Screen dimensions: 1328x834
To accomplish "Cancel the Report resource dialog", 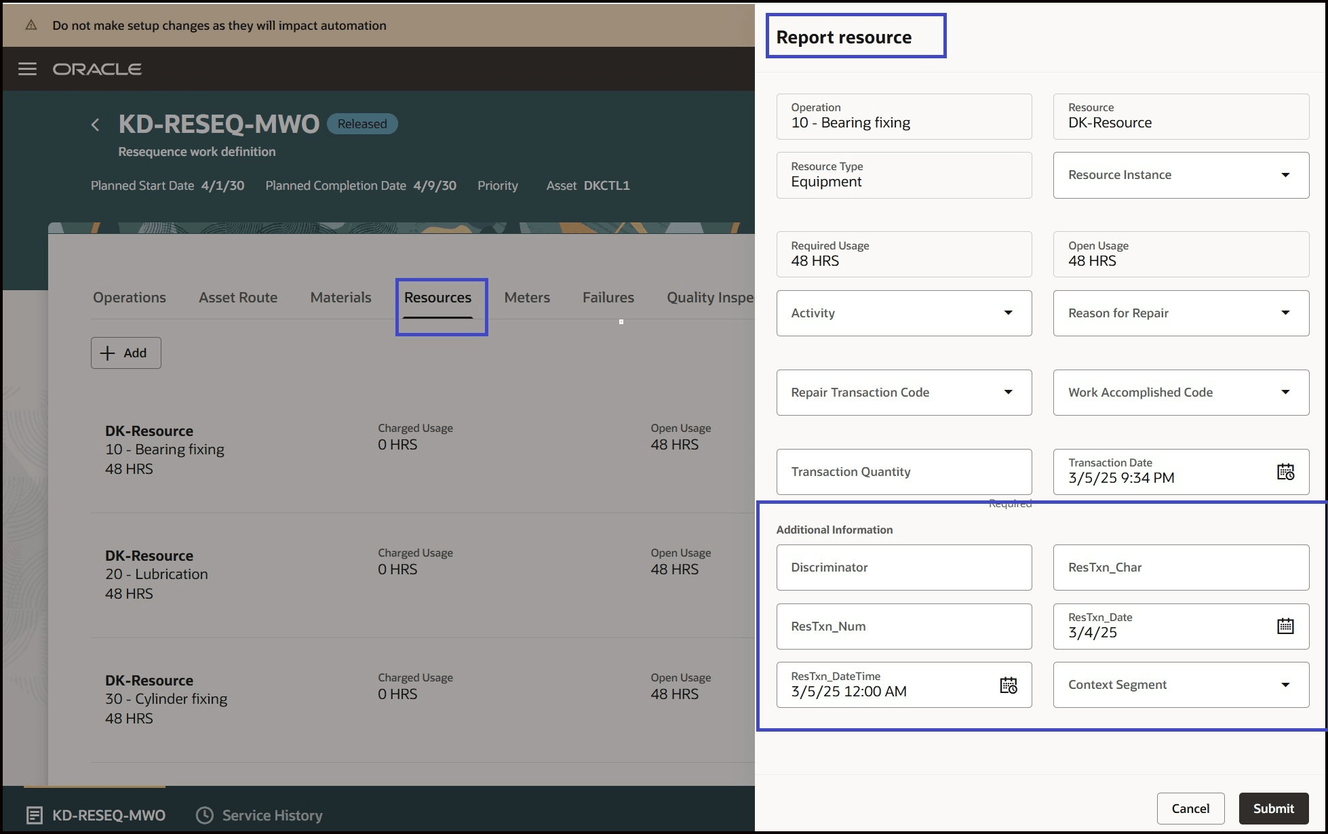I will tap(1190, 808).
